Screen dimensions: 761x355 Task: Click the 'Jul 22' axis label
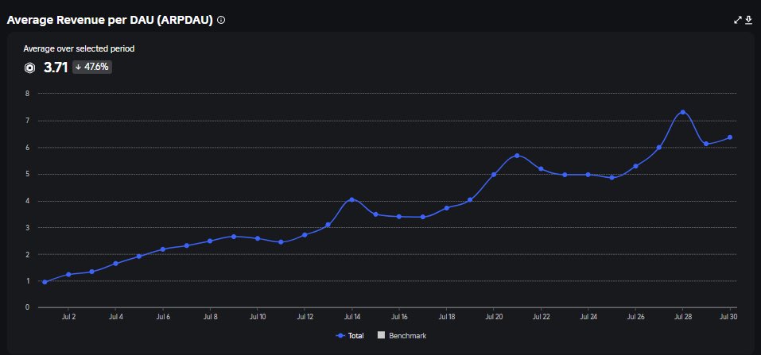coord(542,317)
